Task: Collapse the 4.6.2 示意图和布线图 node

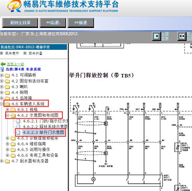Action: click(8, 115)
